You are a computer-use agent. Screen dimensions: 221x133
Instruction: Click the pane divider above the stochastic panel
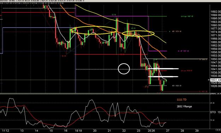tap(105, 94)
